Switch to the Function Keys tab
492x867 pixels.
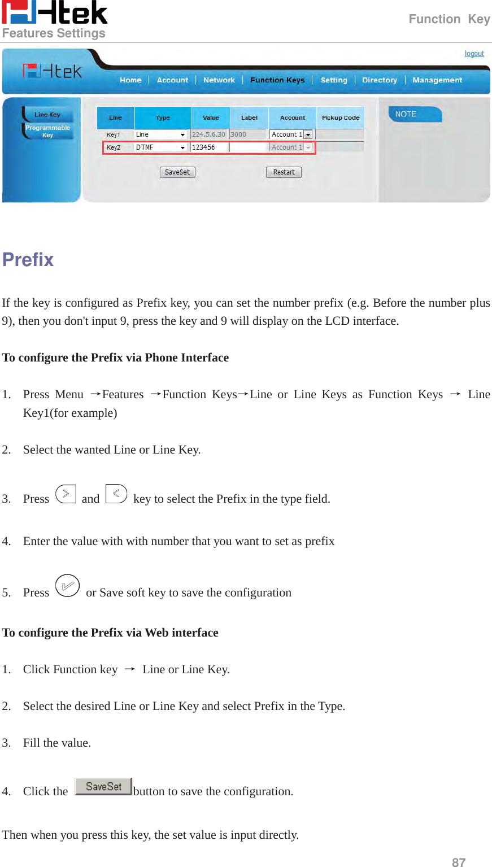click(x=277, y=80)
